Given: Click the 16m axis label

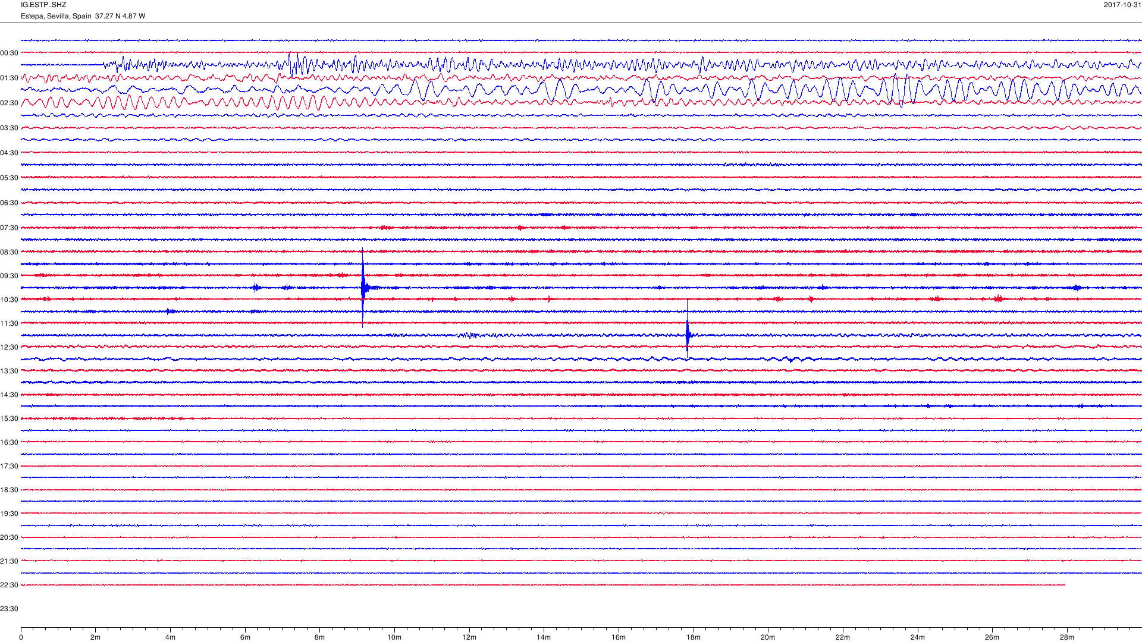Looking at the screenshot, I should pos(619,637).
